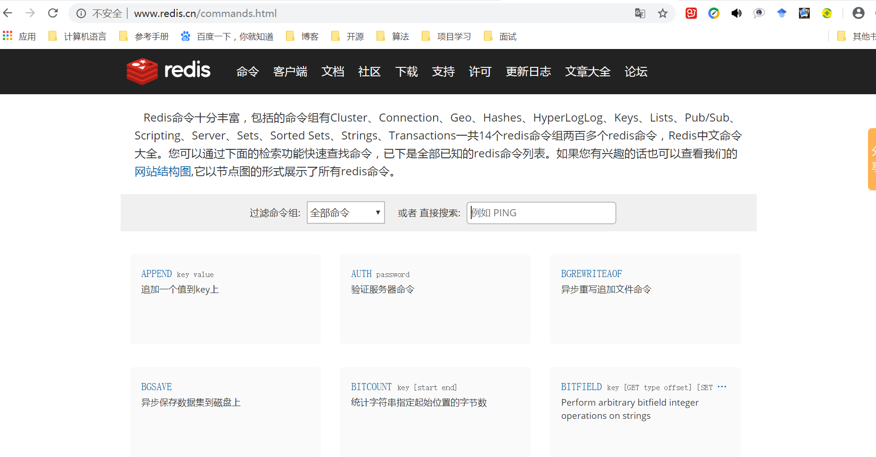This screenshot has height=457, width=876.
Task: Open the 社区 navigation item
Action: [x=369, y=72]
